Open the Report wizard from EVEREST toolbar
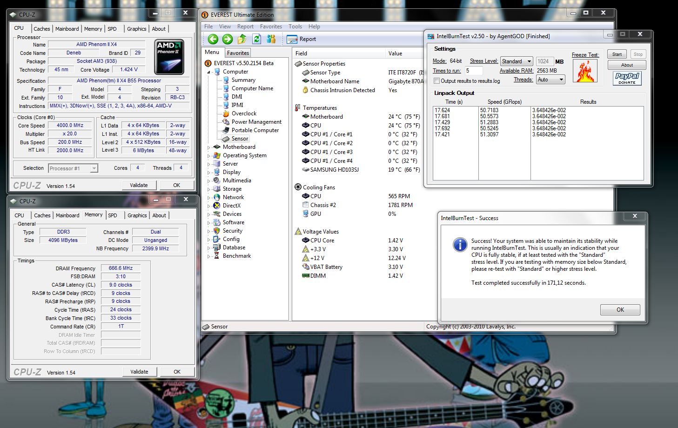 302,39
